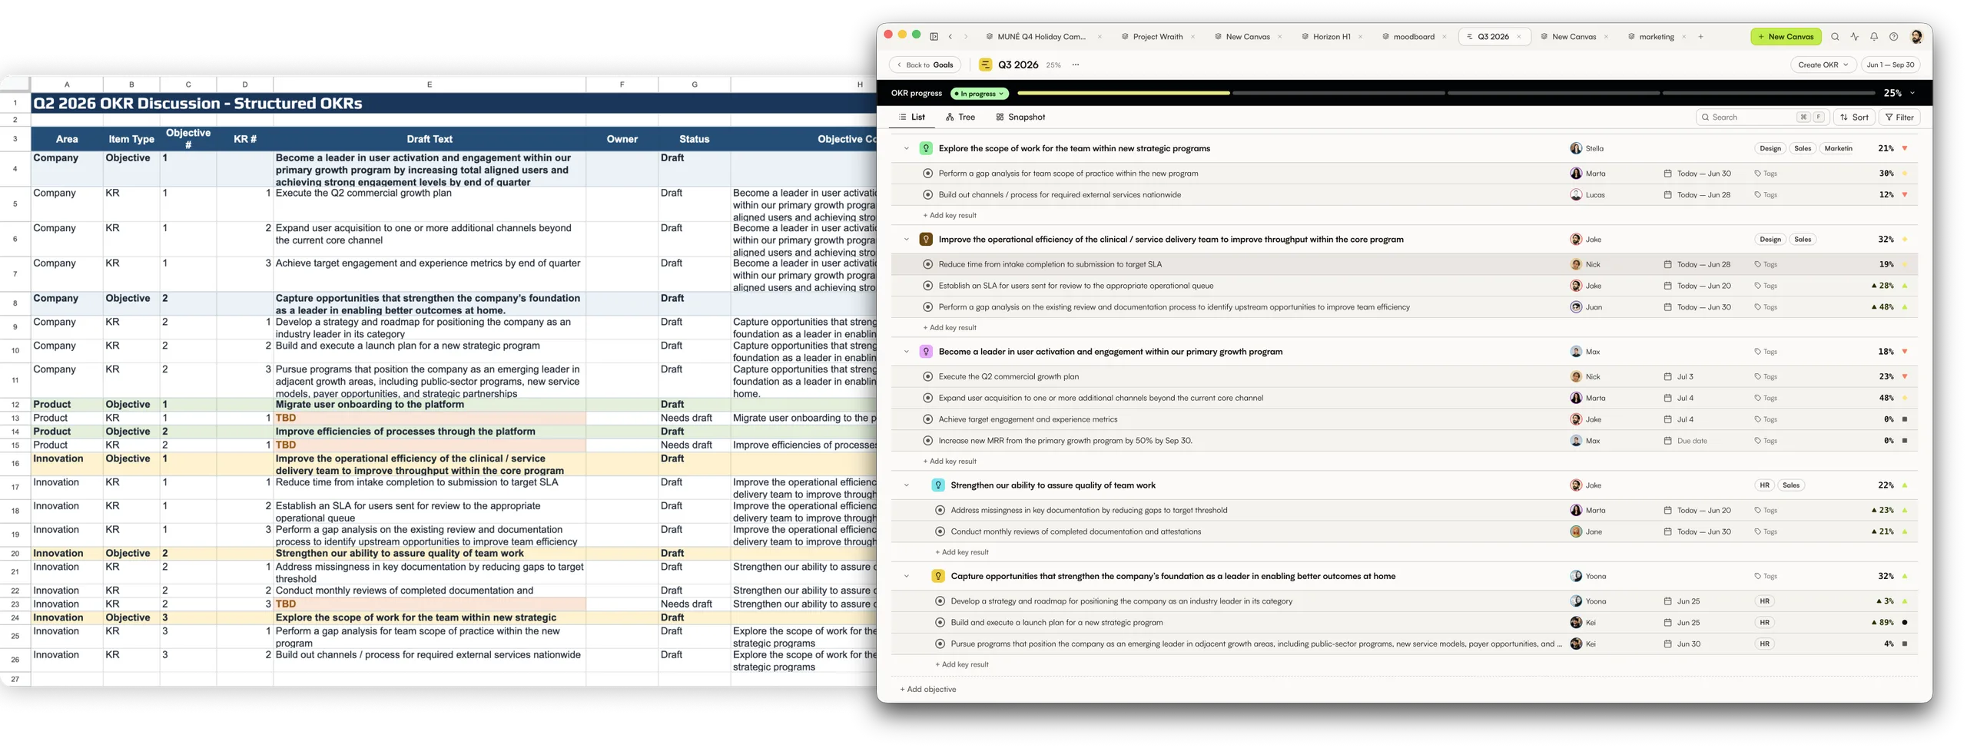Click the Tags icon in Execute the Q2 commercial growth plan row
This screenshot has width=1967, height=748.
click(x=1757, y=376)
